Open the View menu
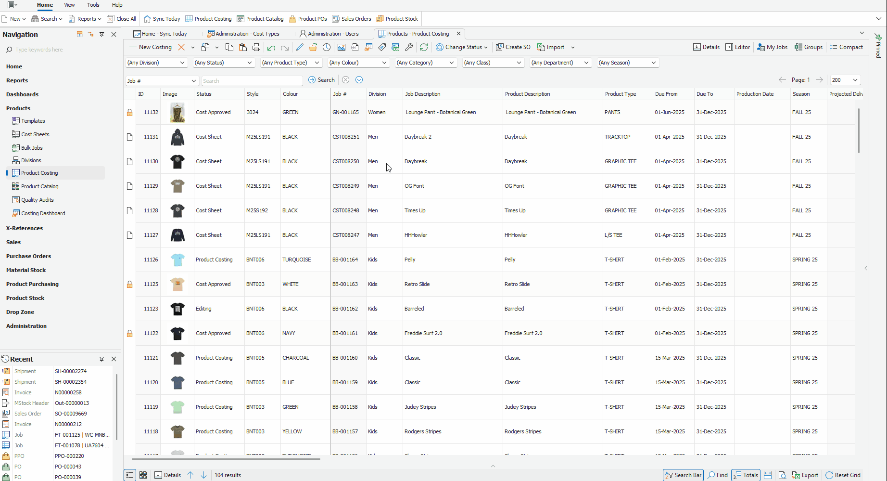 (69, 5)
